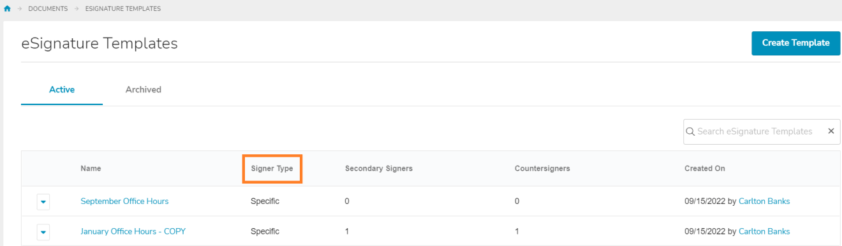Click the magnifier icon in search box

point(690,132)
